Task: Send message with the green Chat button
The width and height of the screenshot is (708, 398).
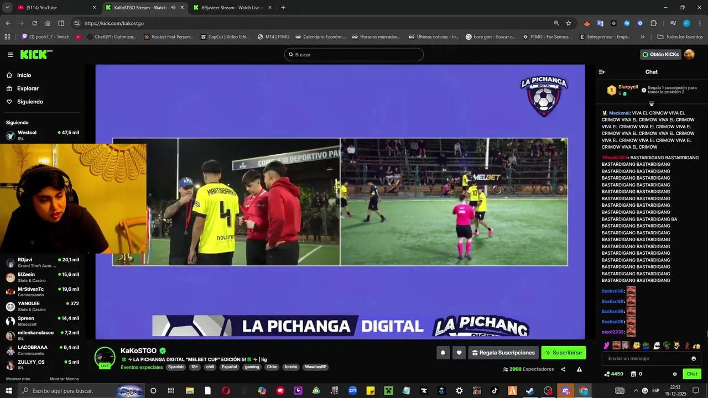Action: pos(692,374)
